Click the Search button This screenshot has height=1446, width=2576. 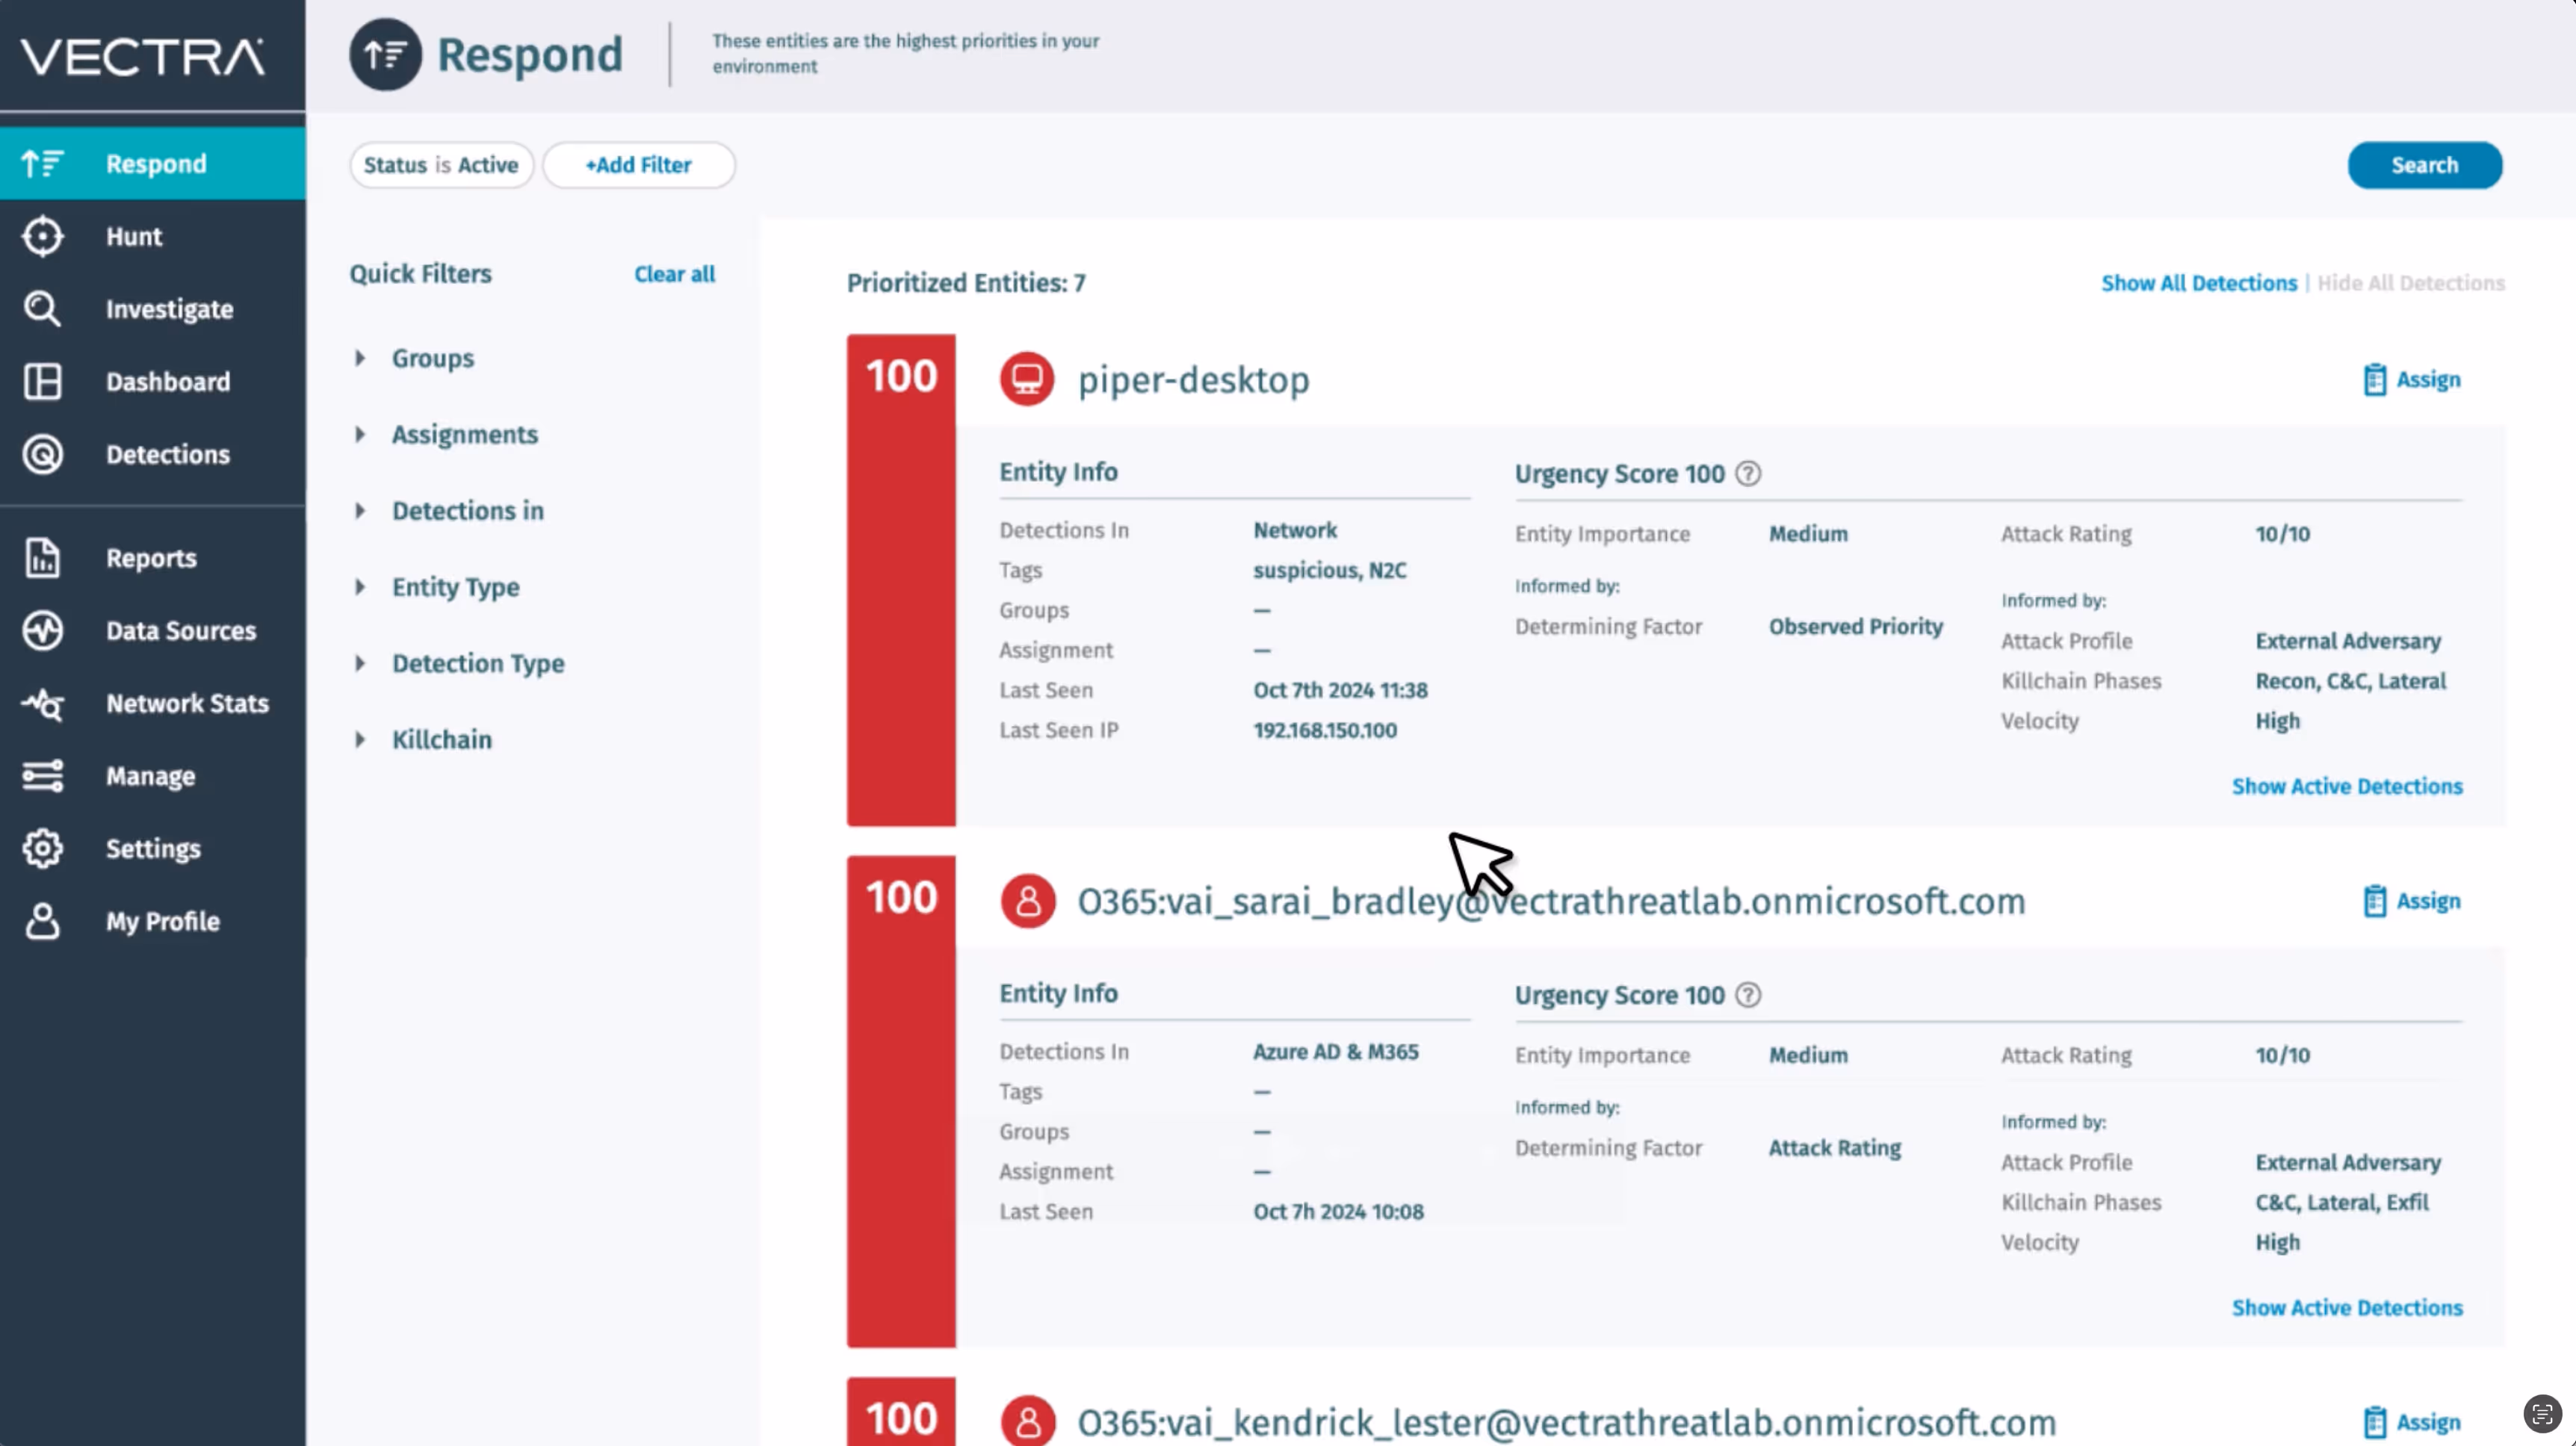2424,165
